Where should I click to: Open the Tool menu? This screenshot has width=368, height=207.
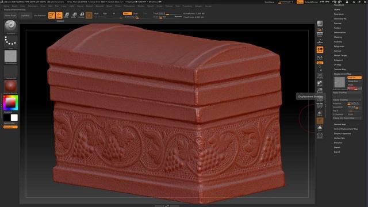178,6
